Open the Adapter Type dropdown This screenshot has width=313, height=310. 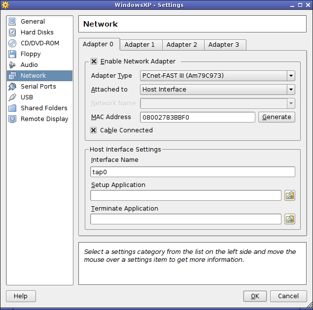[217, 76]
